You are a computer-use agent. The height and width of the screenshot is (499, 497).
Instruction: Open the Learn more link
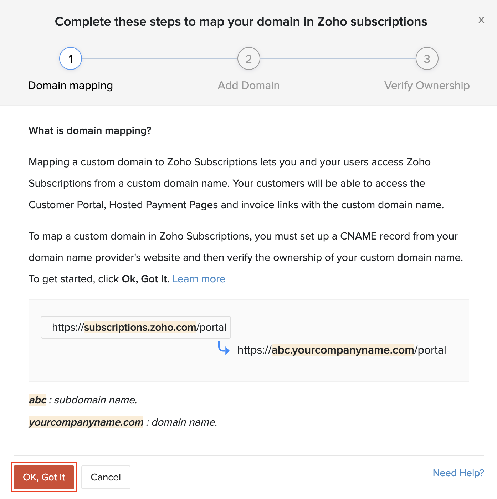pyautogui.click(x=199, y=279)
